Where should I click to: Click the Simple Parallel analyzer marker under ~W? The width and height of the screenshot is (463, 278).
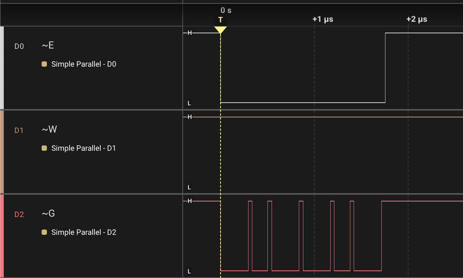(x=44, y=148)
